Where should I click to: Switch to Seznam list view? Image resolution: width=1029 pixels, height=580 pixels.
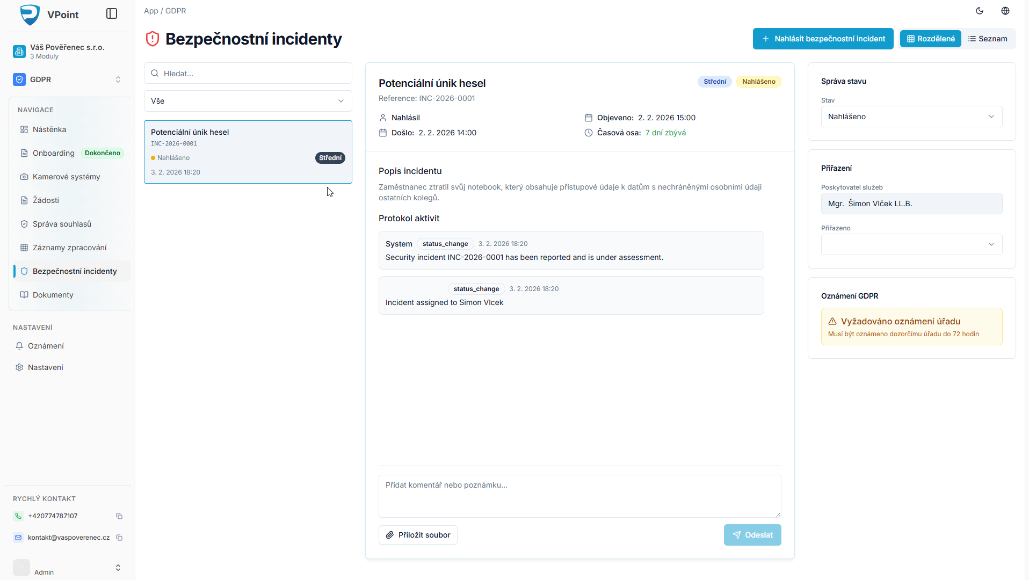(x=988, y=39)
